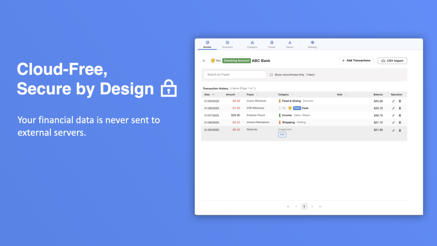The width and height of the screenshot is (437, 246).
Task: Delete the Starbucks transaction using the trash icon
Action: coord(400,130)
